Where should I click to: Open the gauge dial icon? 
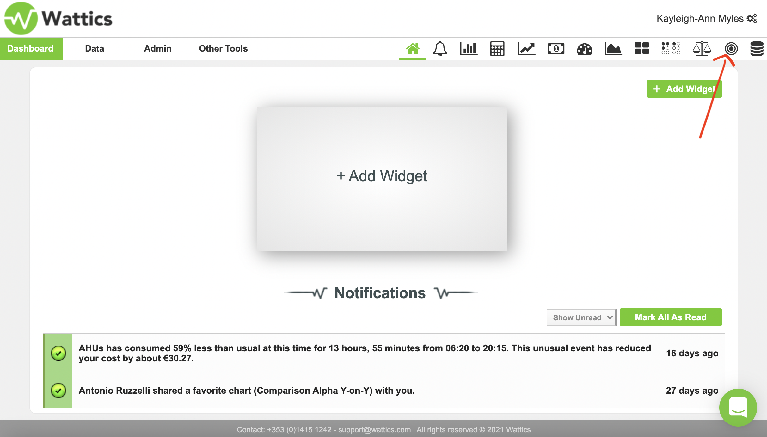(x=584, y=49)
